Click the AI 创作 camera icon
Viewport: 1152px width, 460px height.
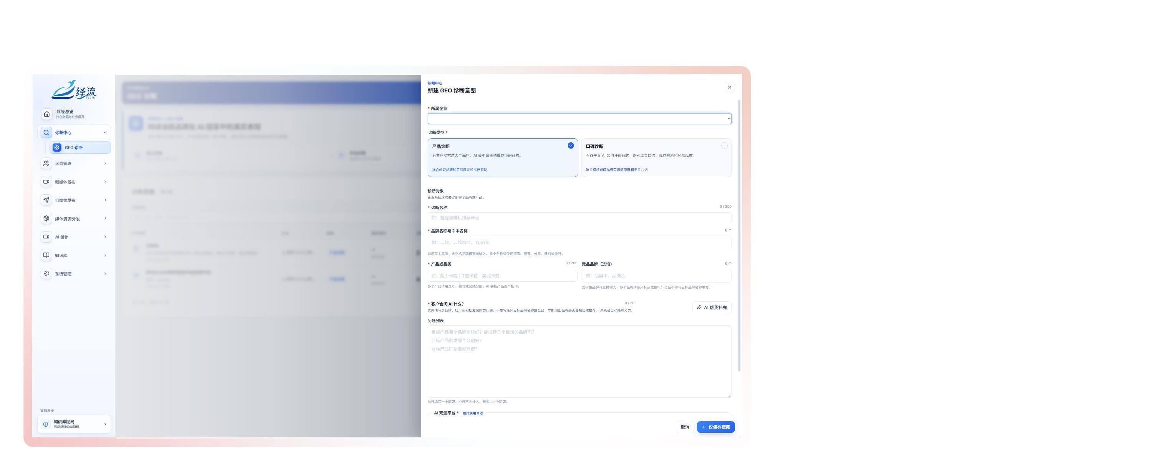click(x=46, y=237)
